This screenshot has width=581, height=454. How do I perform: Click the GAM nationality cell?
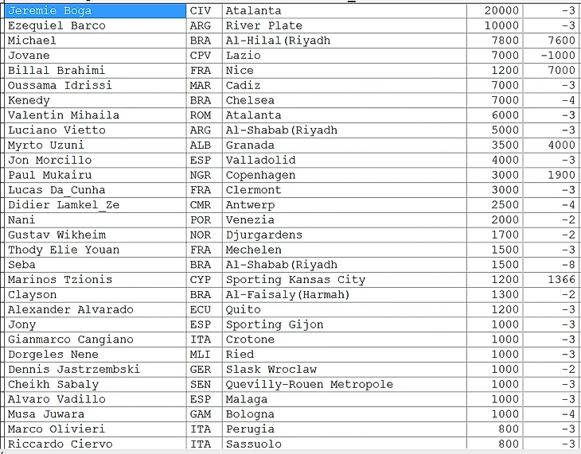[x=205, y=414]
